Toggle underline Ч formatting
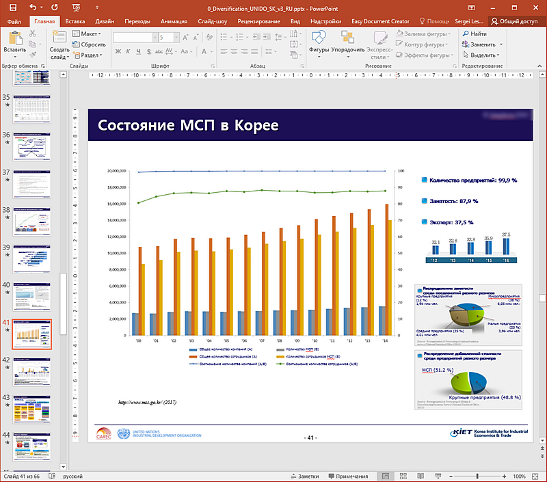 pos(139,51)
